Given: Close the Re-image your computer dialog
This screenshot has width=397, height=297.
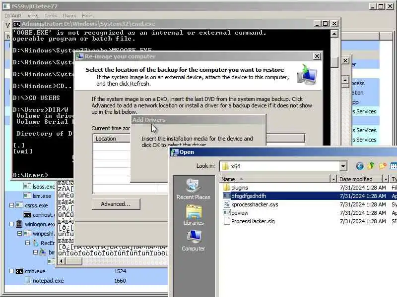Looking at the screenshot, I should pos(317,56).
